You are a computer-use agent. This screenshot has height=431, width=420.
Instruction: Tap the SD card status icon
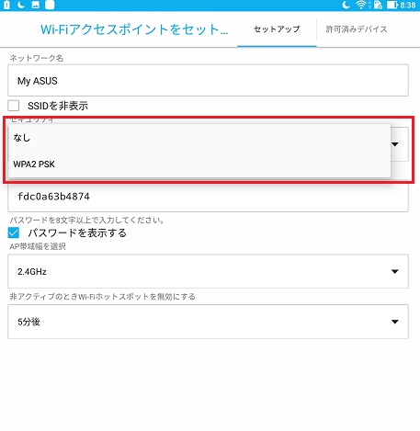378,5
